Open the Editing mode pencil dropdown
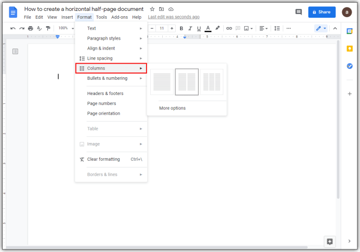Viewport: 360px width, 252px height. [x=321, y=28]
